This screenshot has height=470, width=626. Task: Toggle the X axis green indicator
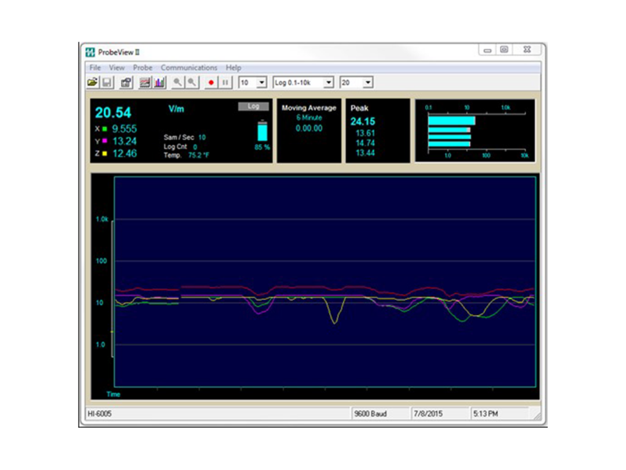pyautogui.click(x=105, y=128)
